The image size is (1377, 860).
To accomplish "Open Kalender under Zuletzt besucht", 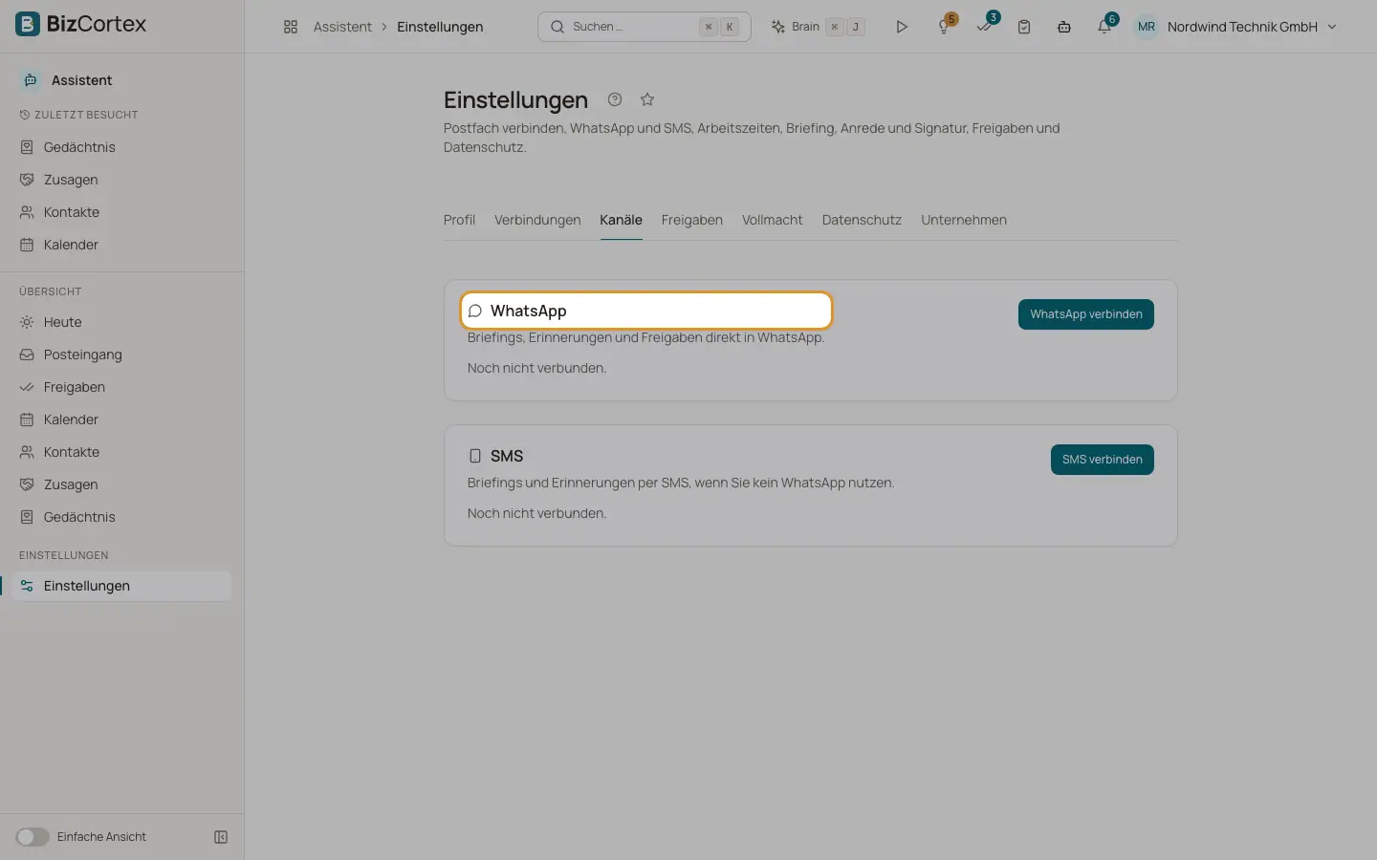I will (x=122, y=245).
